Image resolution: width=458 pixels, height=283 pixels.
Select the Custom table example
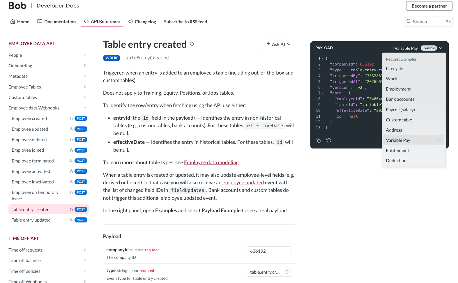(413, 120)
